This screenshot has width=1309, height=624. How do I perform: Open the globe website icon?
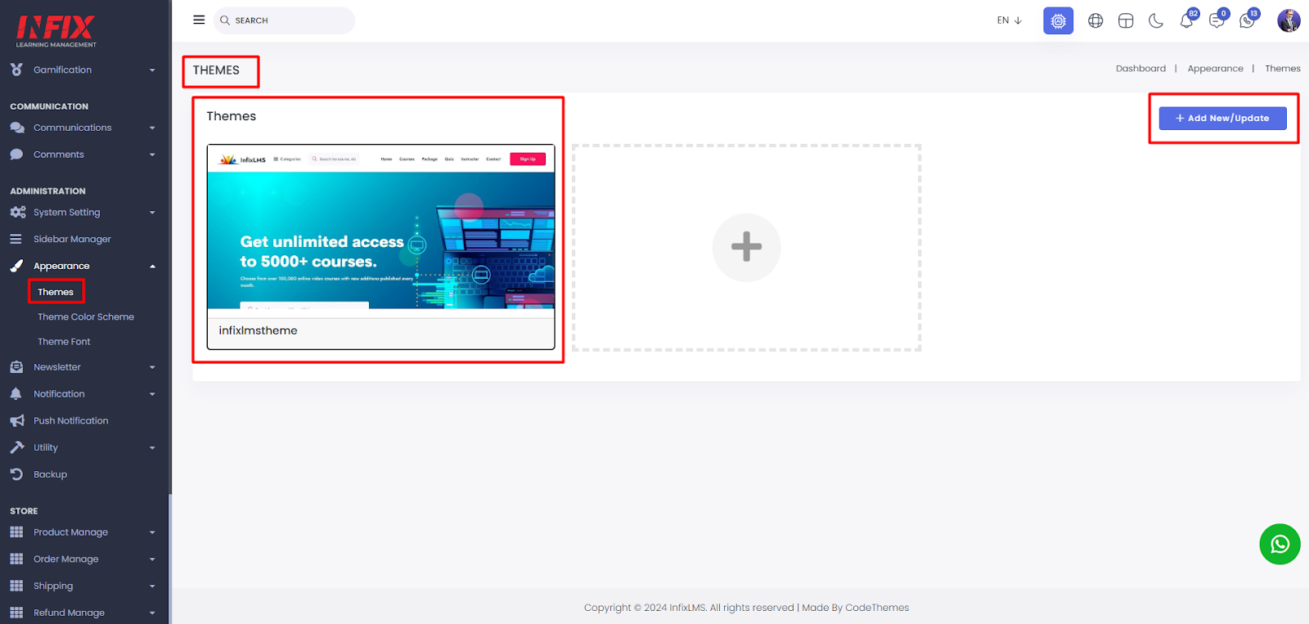[x=1095, y=20]
